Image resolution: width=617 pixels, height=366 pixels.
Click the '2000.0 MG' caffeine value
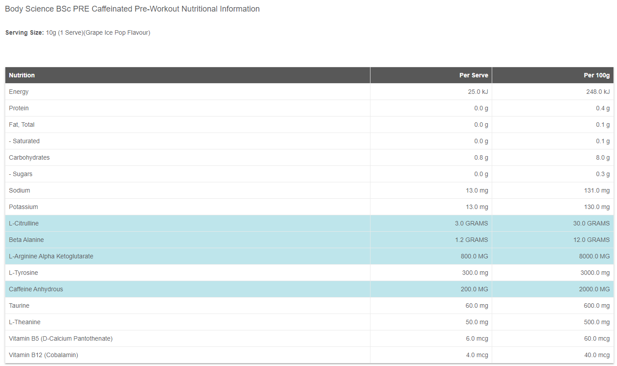pyautogui.click(x=594, y=289)
